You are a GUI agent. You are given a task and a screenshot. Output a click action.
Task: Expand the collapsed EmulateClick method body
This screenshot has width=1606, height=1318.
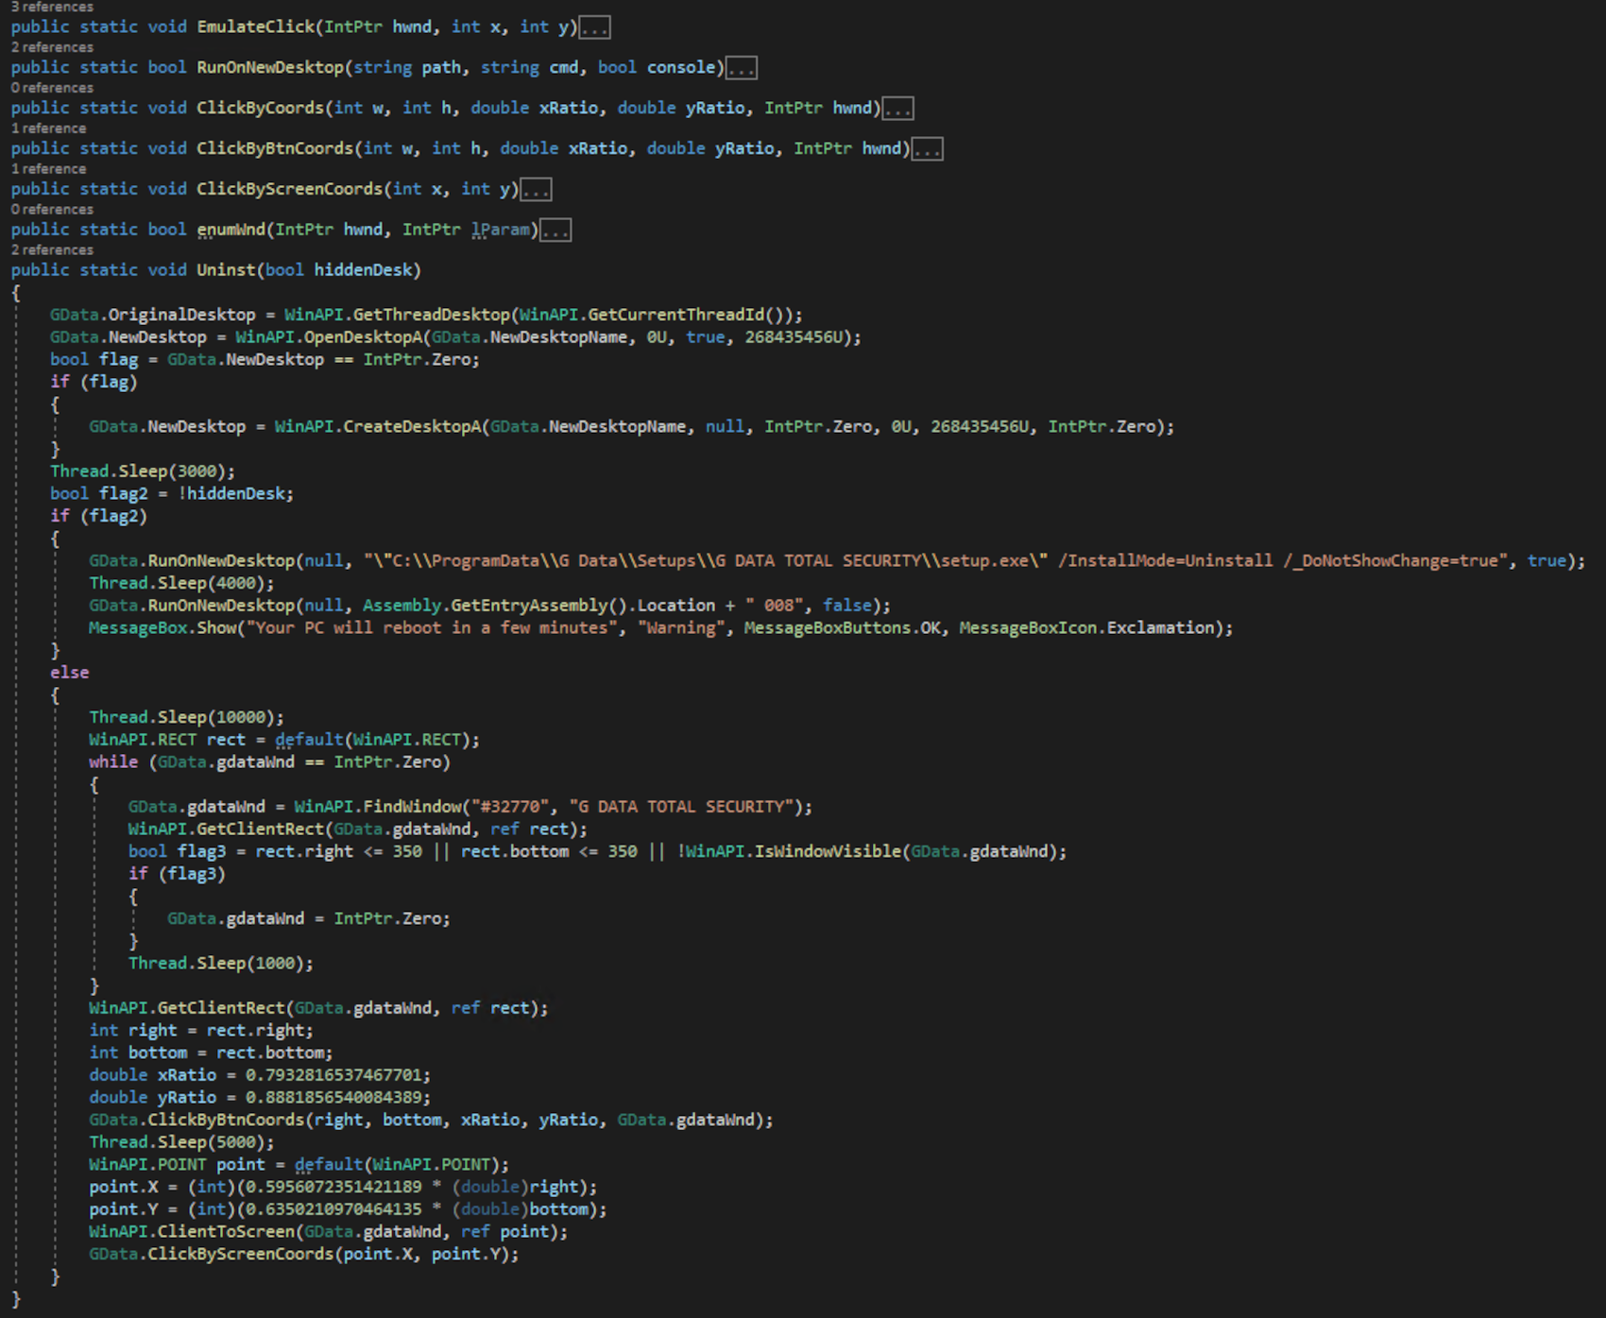coord(594,28)
